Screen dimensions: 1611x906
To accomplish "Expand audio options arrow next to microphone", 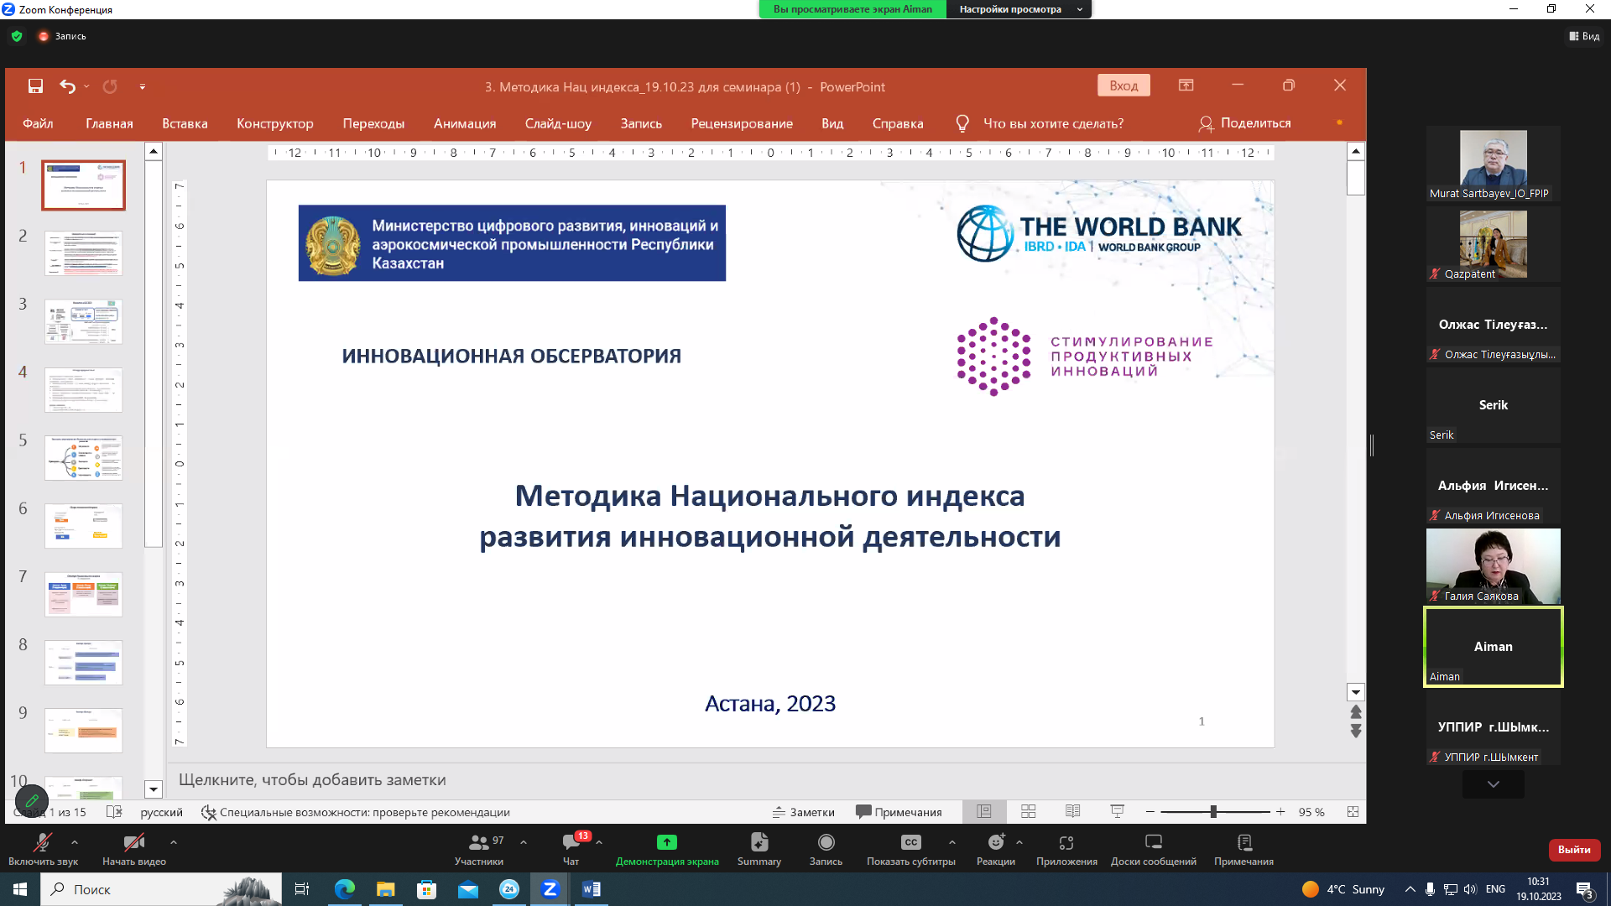I will (75, 842).
